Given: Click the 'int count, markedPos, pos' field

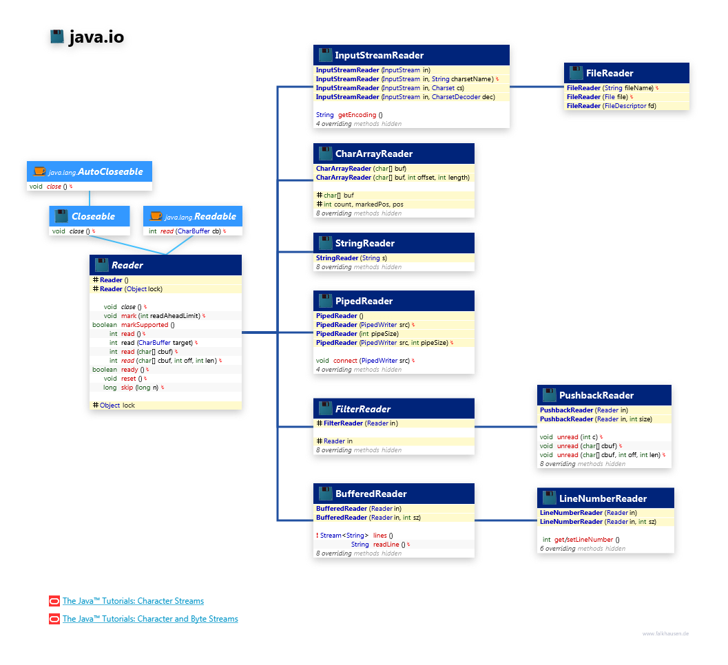Looking at the screenshot, I should coord(363,204).
